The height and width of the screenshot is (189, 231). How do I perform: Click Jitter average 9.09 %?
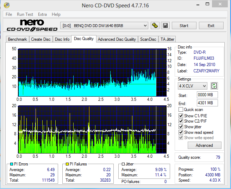161,170
